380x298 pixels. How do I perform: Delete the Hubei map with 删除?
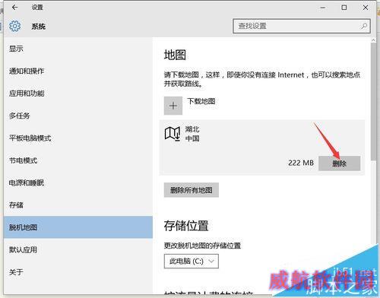(x=339, y=163)
